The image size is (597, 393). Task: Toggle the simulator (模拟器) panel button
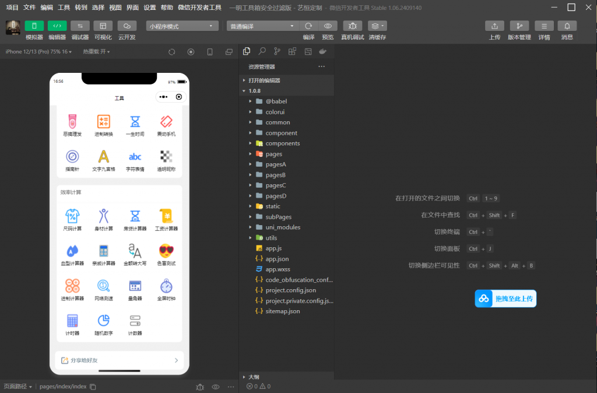point(34,26)
